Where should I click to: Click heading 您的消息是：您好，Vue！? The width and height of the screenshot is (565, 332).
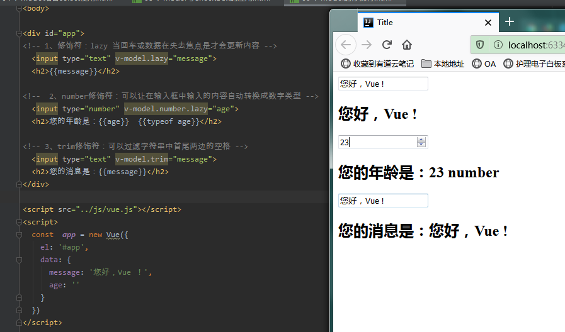point(423,231)
